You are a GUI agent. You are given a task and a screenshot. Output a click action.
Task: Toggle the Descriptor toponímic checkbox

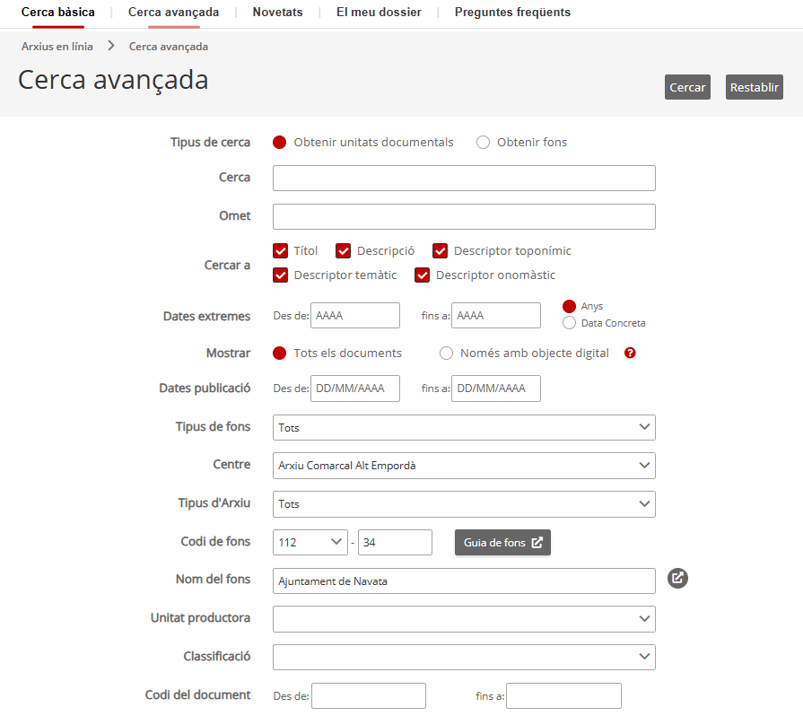440,251
